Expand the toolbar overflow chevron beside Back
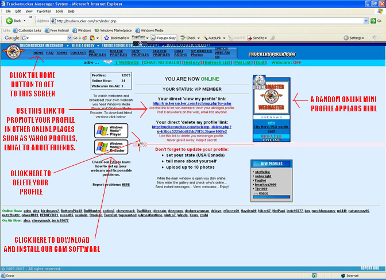 (x=30, y=17)
